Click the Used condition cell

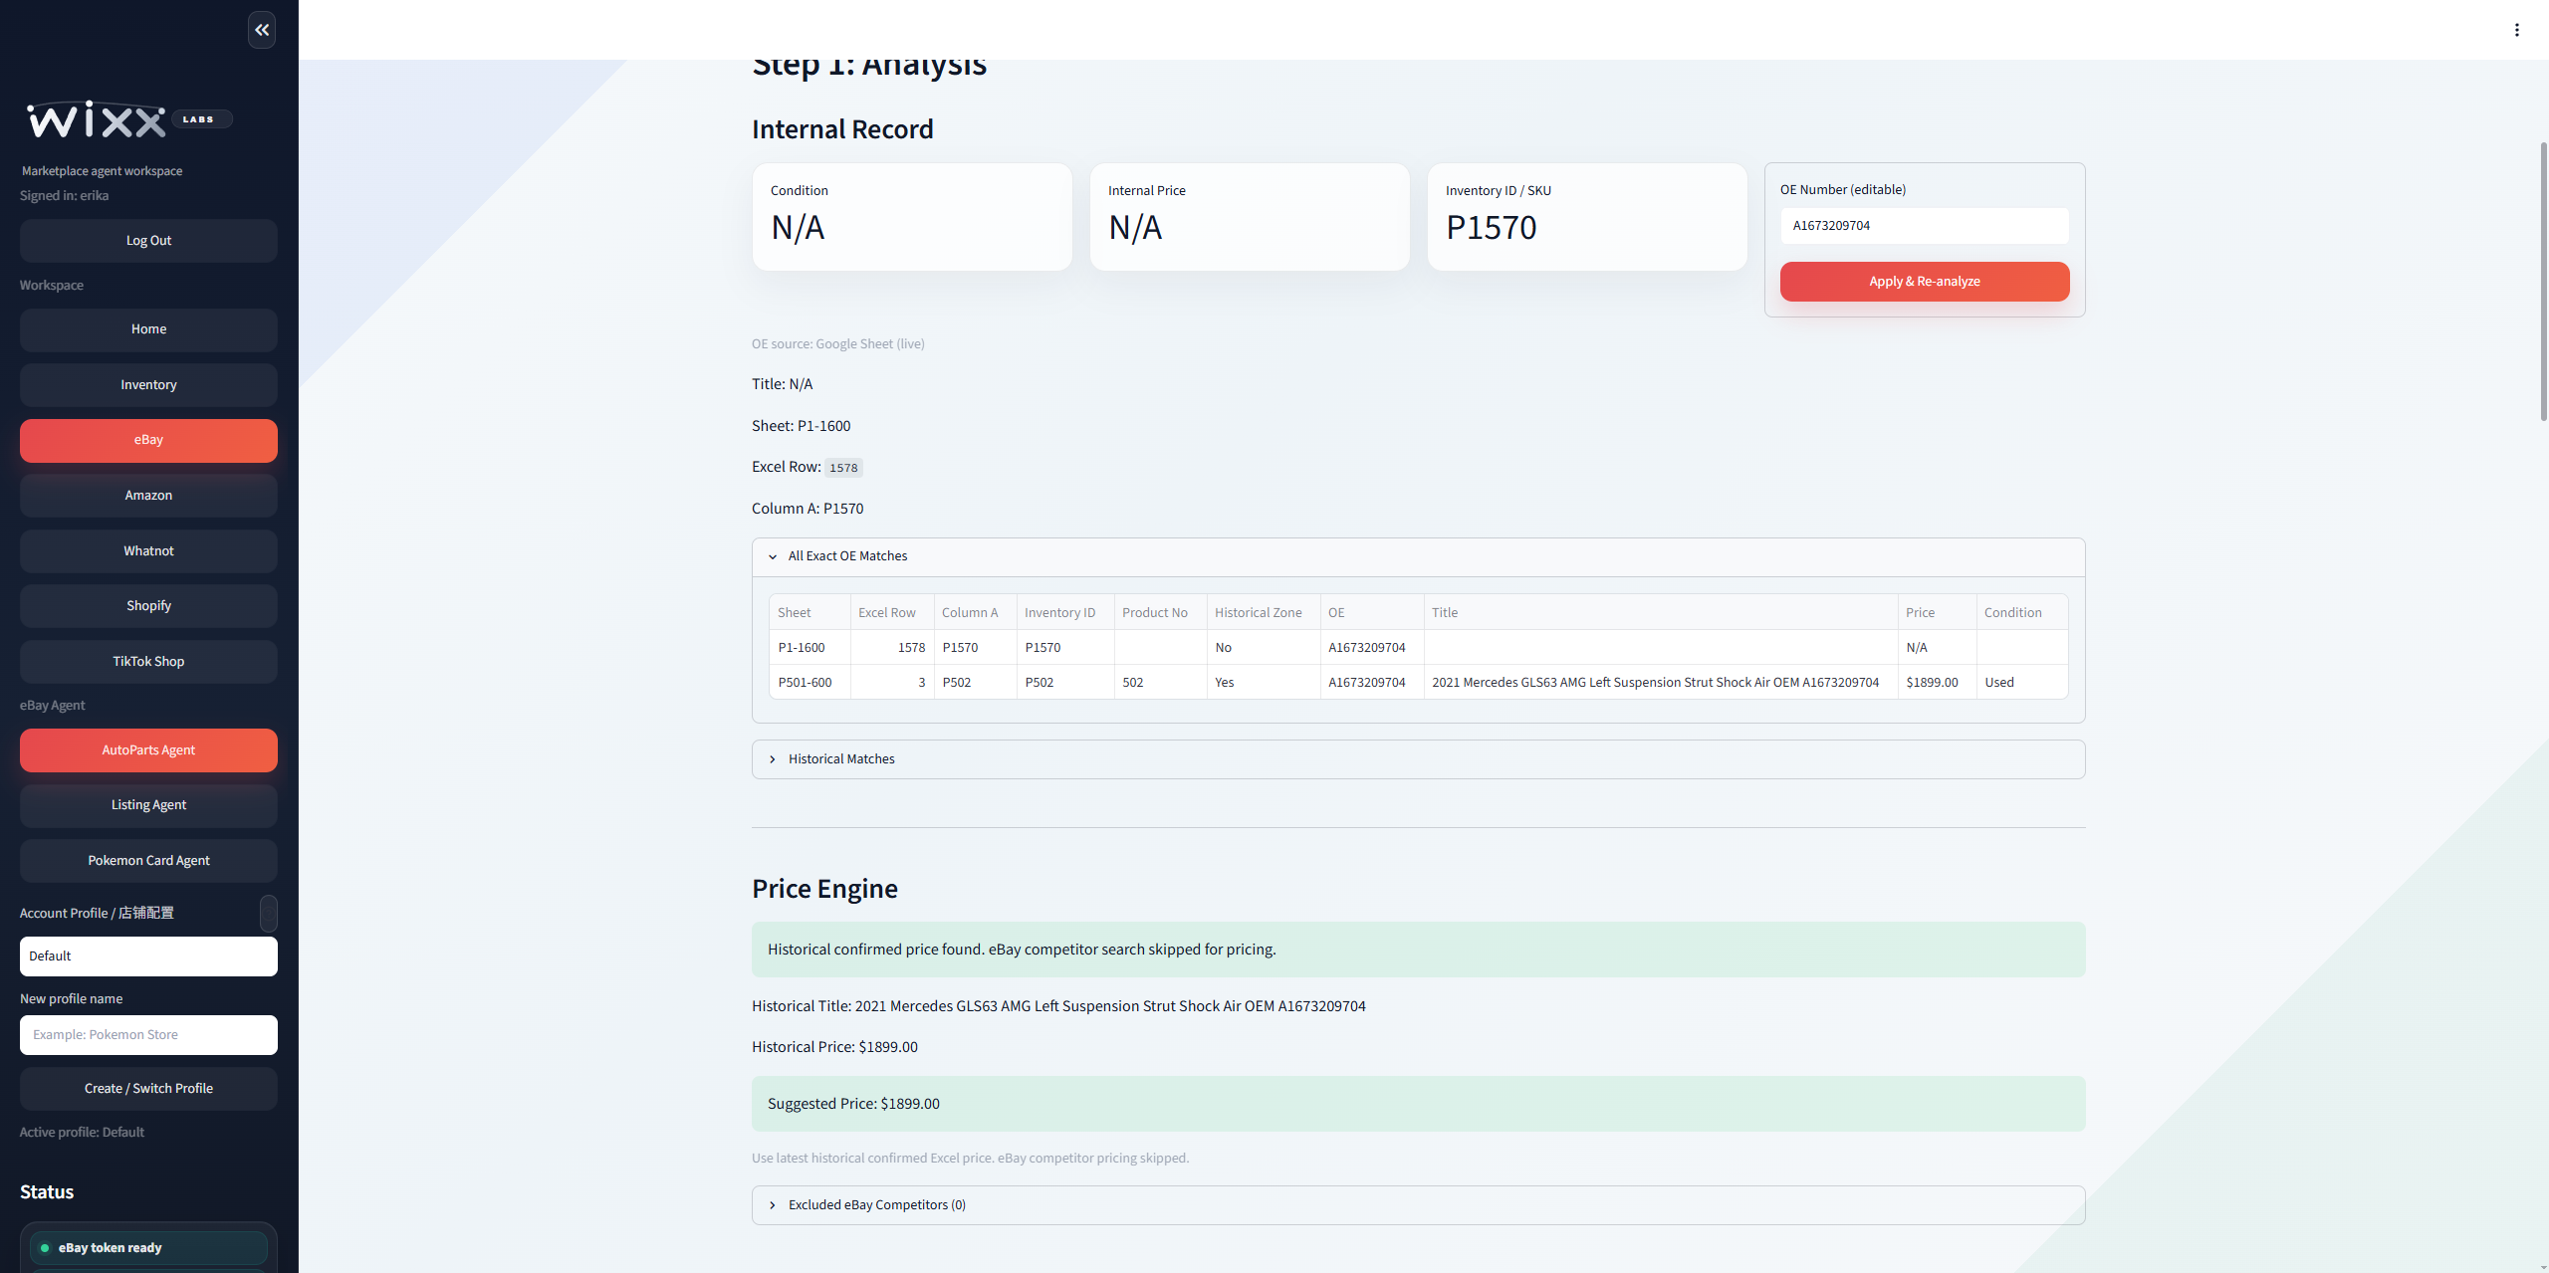click(x=2021, y=683)
